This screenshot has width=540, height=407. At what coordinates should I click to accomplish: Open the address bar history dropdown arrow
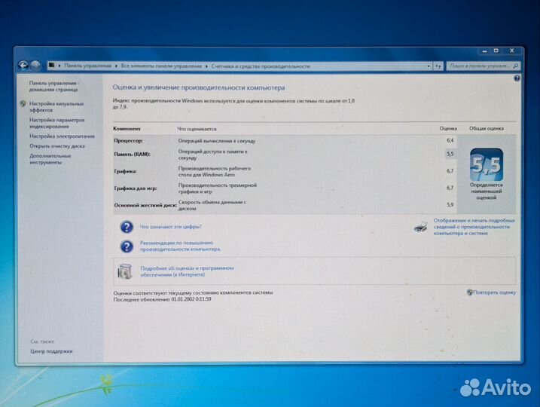429,66
